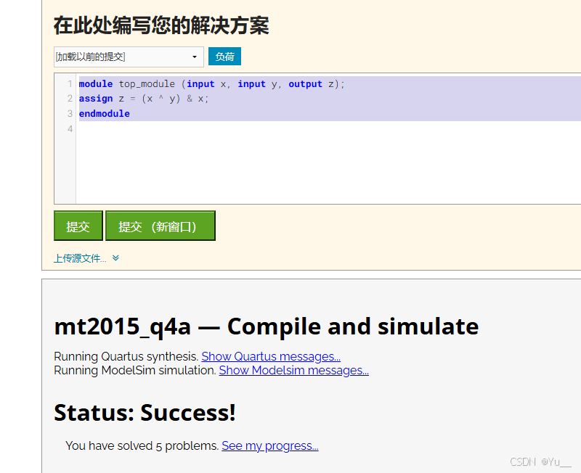Screen dimensions: 581x473
Task: Click the double chevron next to 上传源文件
Action: 115,258
